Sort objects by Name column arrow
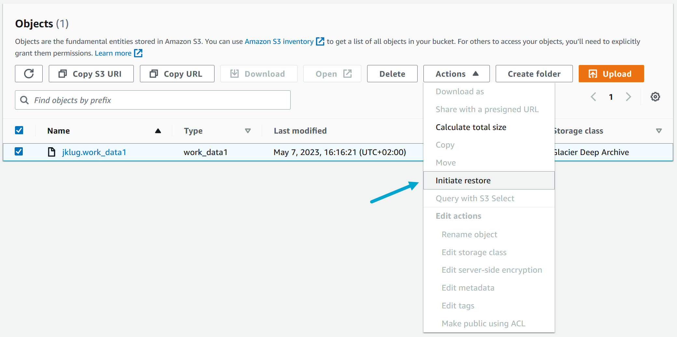The width and height of the screenshot is (677, 337). (x=158, y=131)
